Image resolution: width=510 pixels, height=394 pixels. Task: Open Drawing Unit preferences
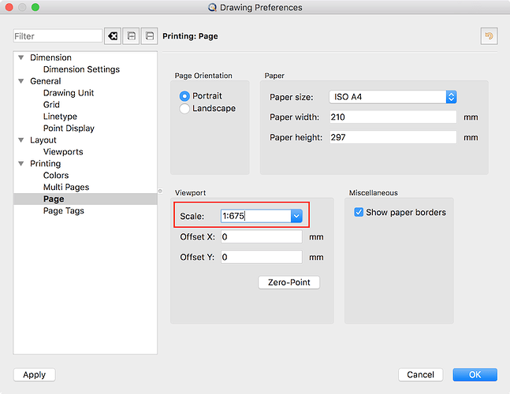pos(69,93)
